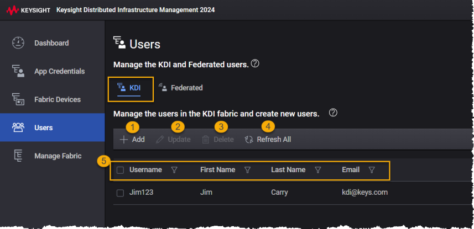Click the Keysight Distributed Infrastructure Management title
The width and height of the screenshot is (474, 229).
pyautogui.click(x=136, y=10)
